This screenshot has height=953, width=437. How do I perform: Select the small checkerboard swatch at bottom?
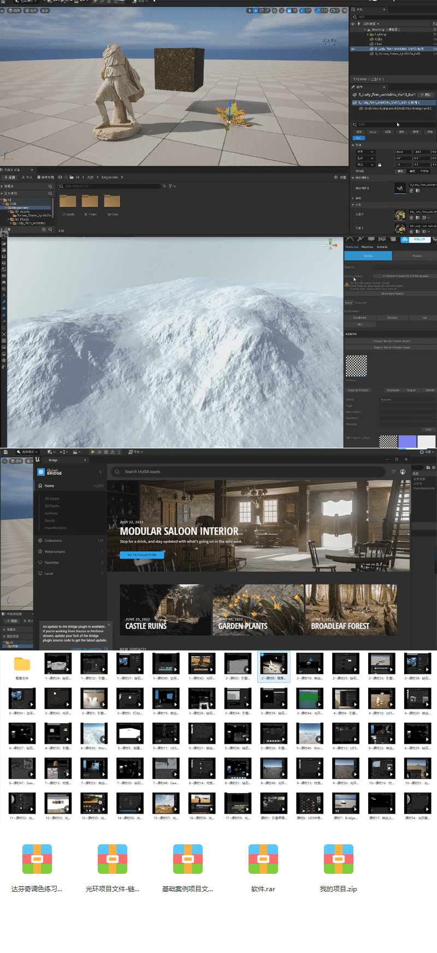point(388,442)
